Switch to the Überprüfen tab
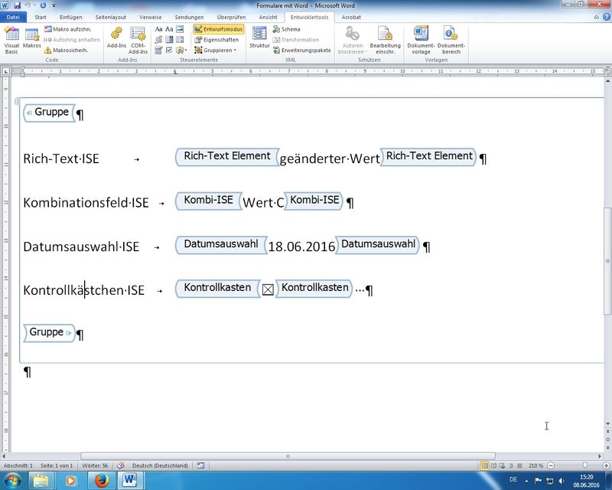Image resolution: width=612 pixels, height=490 pixels. [x=231, y=17]
